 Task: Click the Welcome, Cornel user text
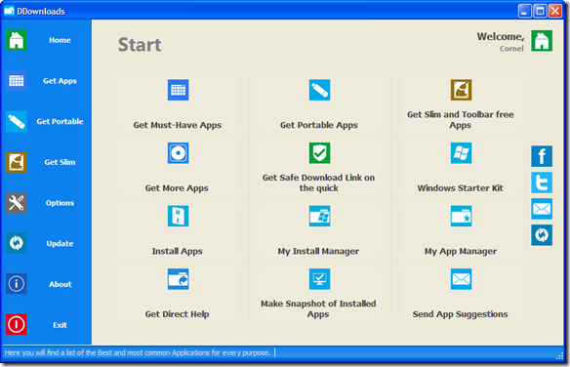click(x=501, y=42)
